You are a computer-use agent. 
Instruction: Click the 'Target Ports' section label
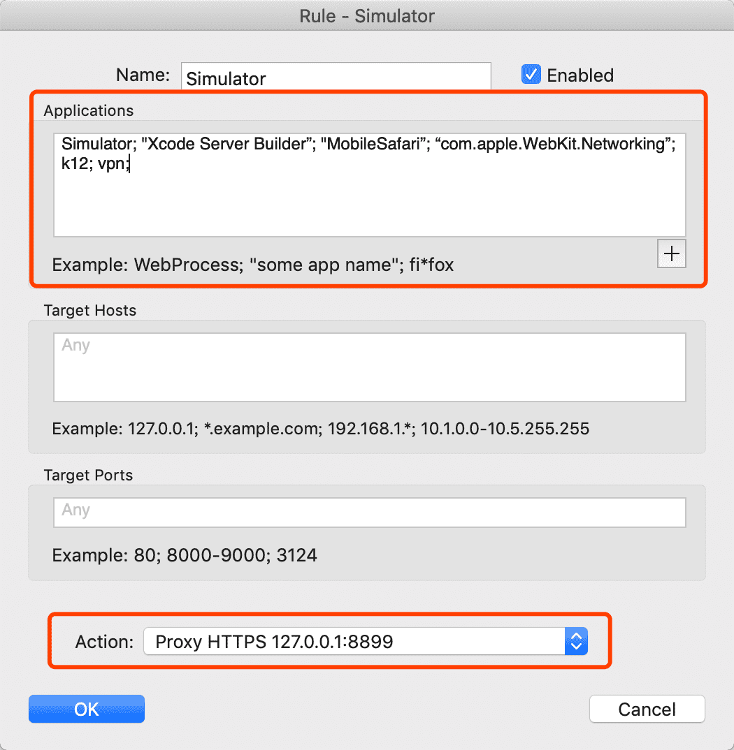88,475
